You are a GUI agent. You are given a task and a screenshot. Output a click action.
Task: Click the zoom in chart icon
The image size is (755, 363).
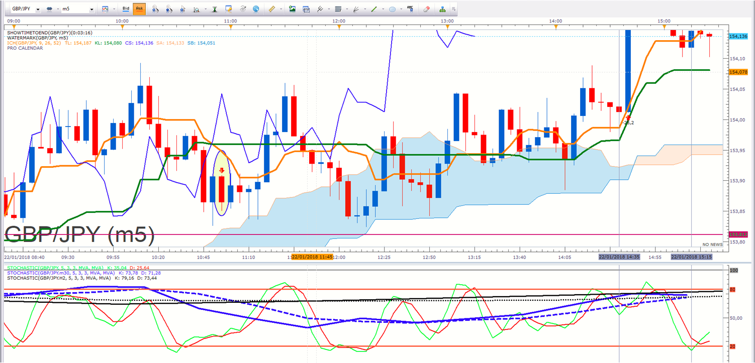tap(156, 9)
